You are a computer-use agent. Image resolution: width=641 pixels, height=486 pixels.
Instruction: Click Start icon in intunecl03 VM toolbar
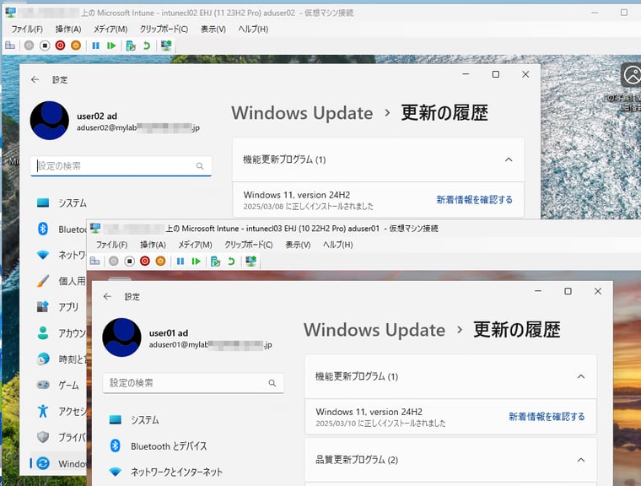[114, 261]
